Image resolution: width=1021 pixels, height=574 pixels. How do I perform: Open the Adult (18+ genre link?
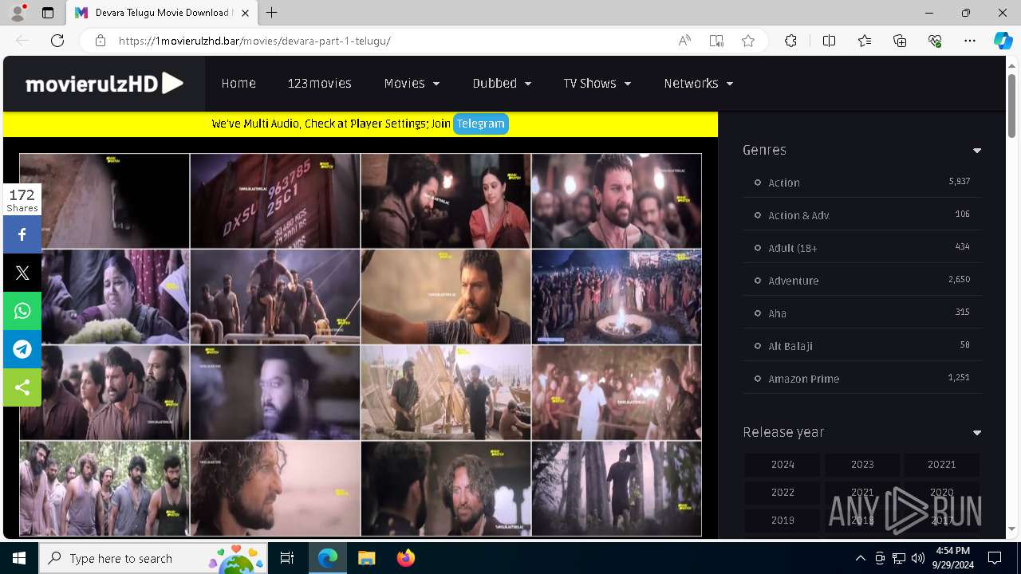793,248
